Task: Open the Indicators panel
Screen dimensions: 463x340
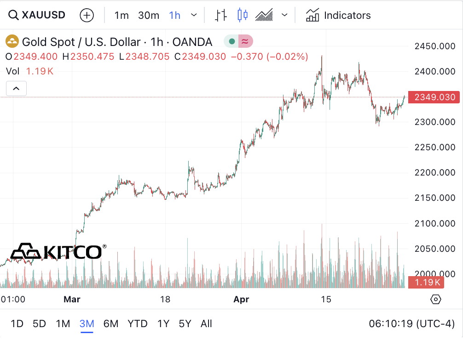Action: pos(338,15)
